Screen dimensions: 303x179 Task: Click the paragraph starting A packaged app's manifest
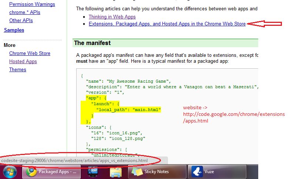tap(167, 58)
